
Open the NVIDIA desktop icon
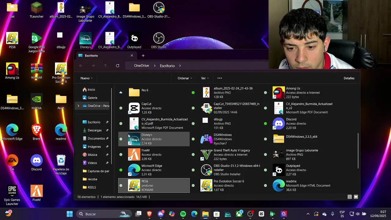tap(36, 102)
